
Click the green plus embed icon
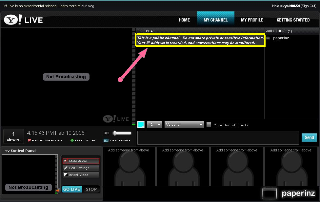tap(72, 140)
